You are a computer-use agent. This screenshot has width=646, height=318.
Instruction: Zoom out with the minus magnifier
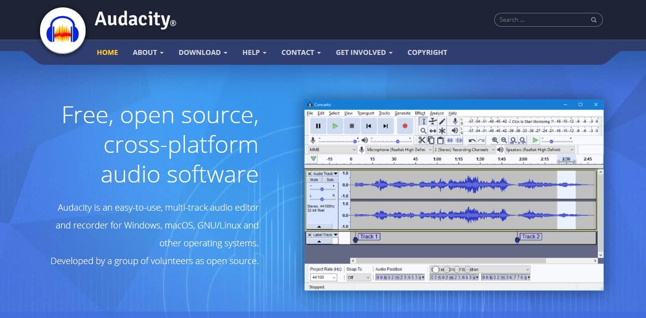[504, 140]
